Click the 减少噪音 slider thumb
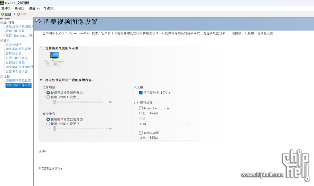This screenshot has height=186, width=314. pyautogui.click(x=55, y=129)
